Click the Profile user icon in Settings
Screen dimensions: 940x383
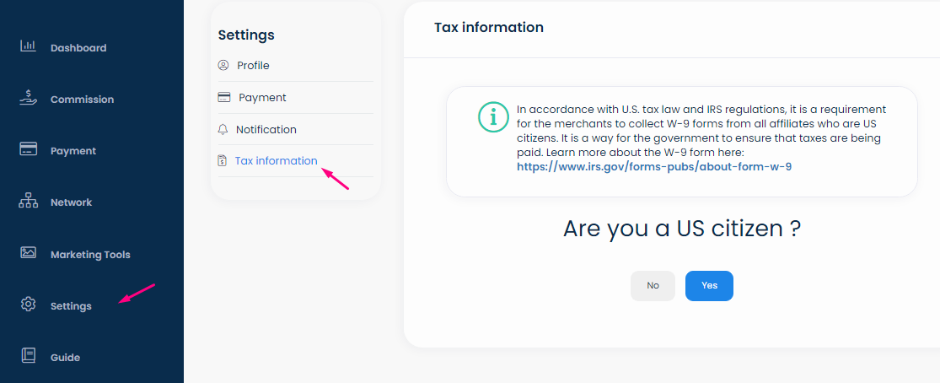(223, 65)
